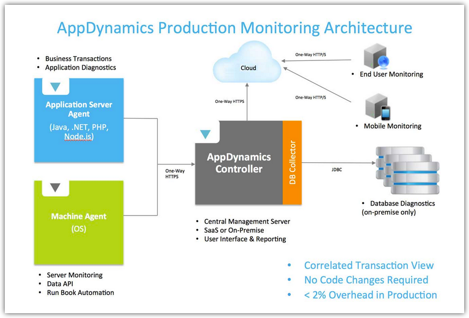Click the gray triangle on Machine Agent box
Image resolution: width=469 pixels, height=318 pixels.
55,188
